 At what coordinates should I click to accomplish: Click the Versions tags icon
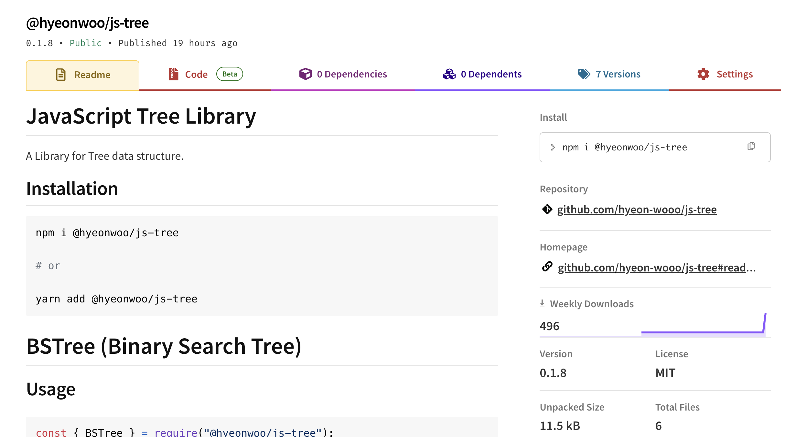click(x=584, y=74)
